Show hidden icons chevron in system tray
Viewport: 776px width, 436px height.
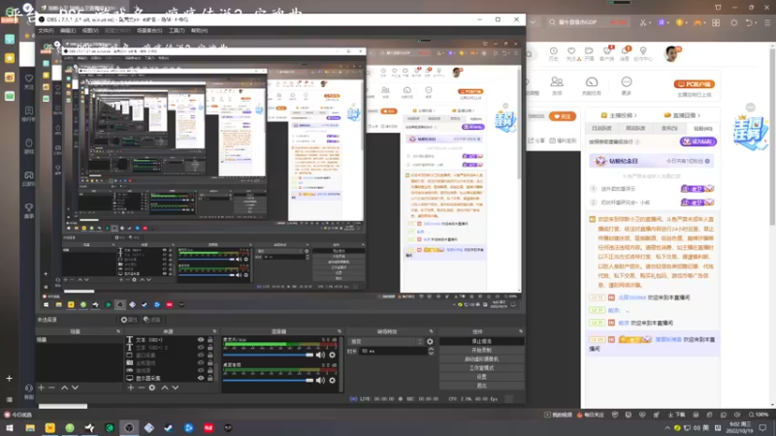click(x=667, y=427)
